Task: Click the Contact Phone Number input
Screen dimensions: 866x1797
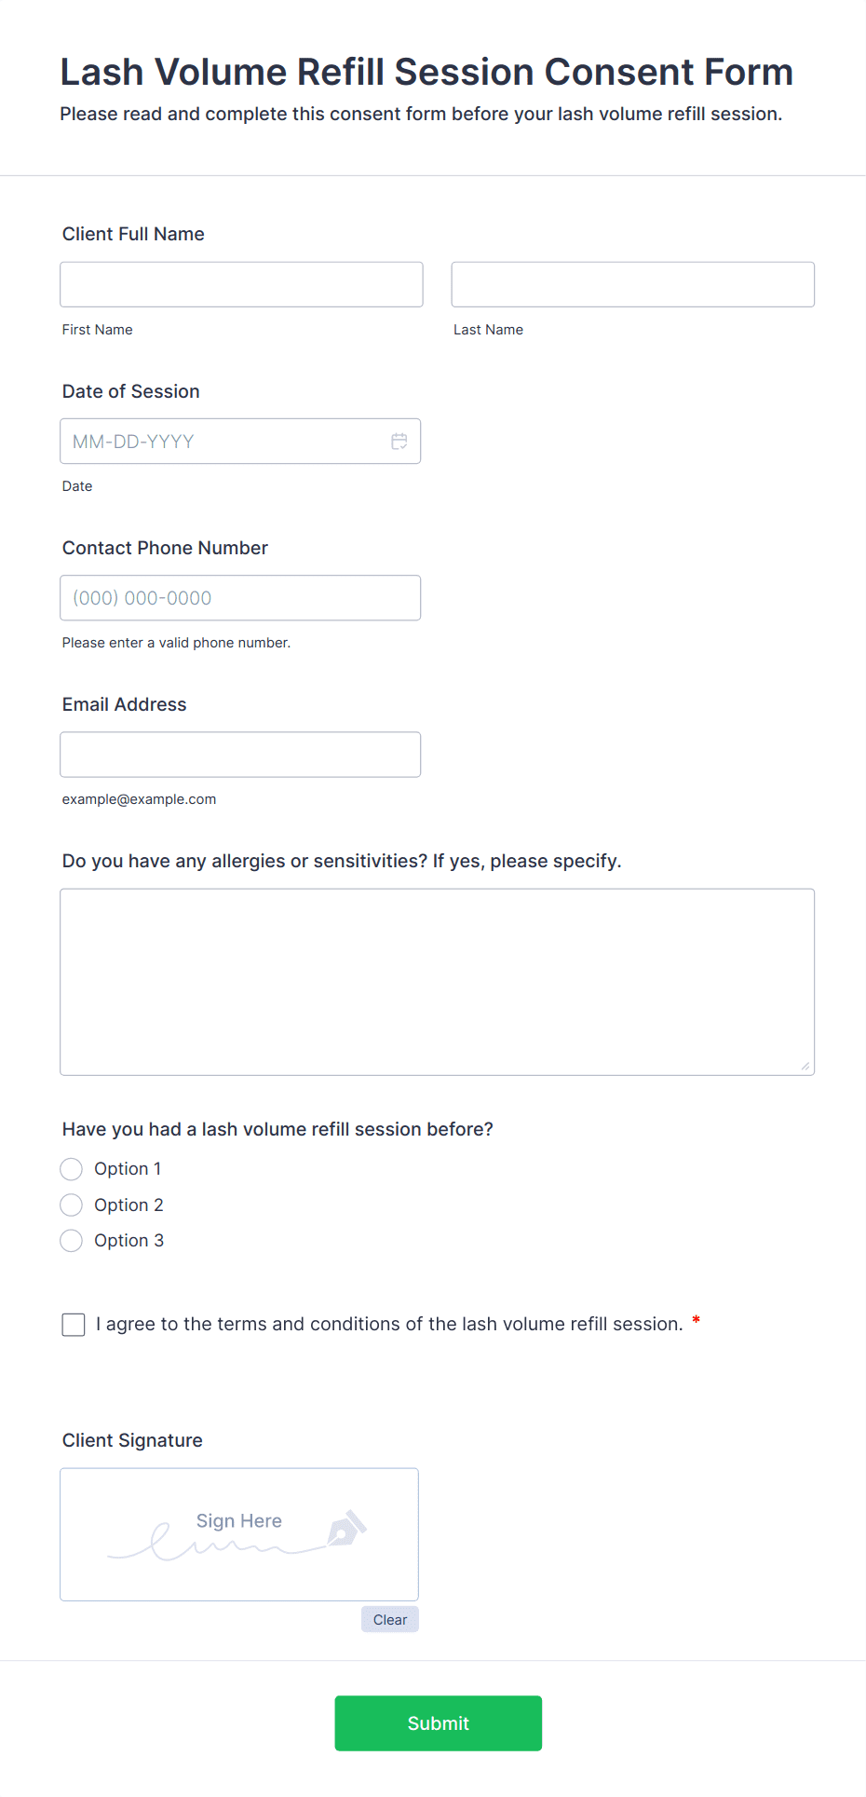Action: point(240,598)
